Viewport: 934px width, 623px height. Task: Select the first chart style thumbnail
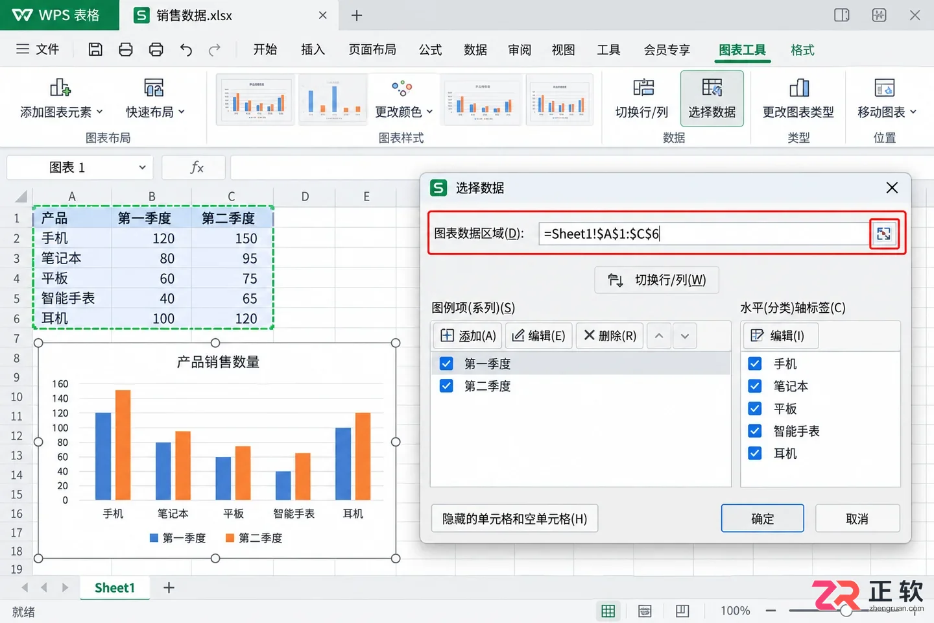[x=256, y=99]
